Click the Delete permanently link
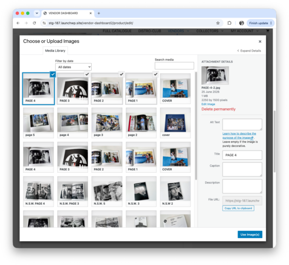289x265 pixels. pos(218,109)
